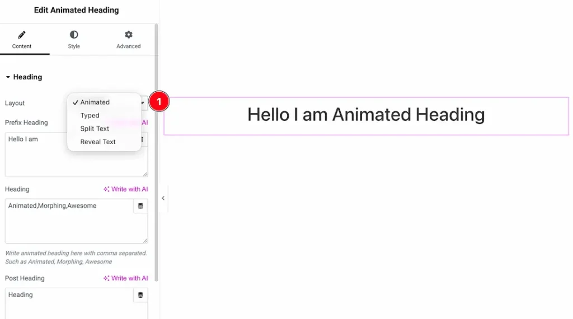The image size is (573, 319).
Task: Select Reveal Text in the Layout dropdown
Action: click(x=98, y=142)
